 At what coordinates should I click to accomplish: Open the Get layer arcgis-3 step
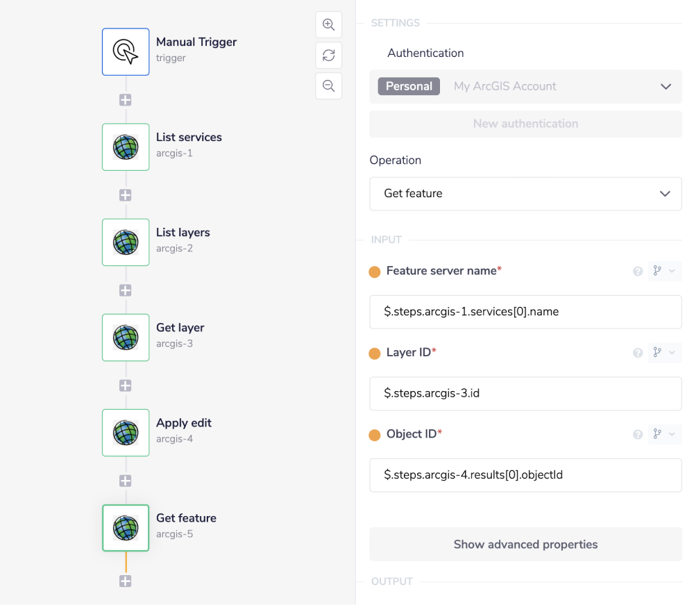click(126, 337)
